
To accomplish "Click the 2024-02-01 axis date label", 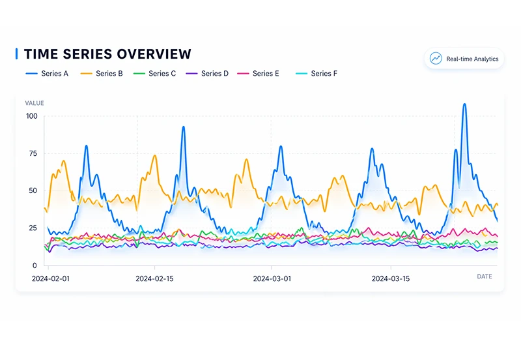I will click(51, 279).
